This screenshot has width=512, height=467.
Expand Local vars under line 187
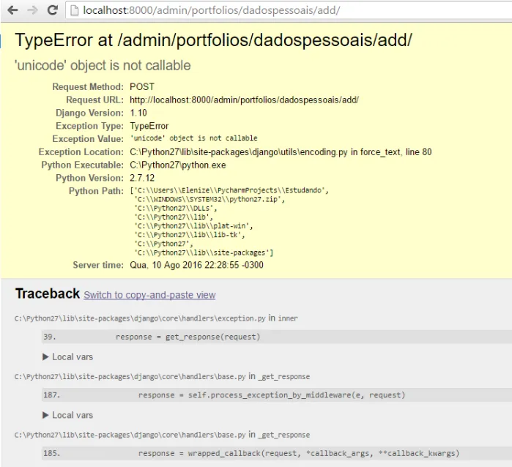click(68, 415)
